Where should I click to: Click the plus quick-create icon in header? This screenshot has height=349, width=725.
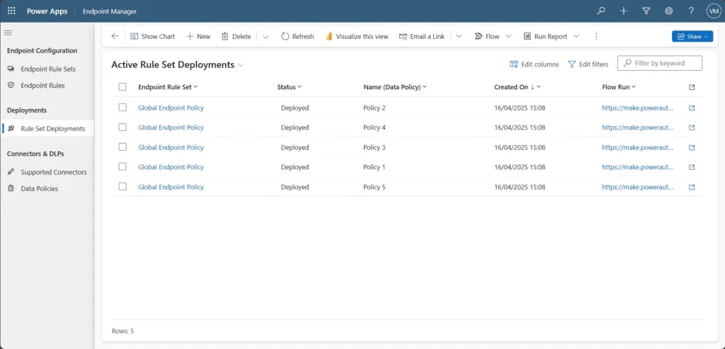pyautogui.click(x=624, y=11)
